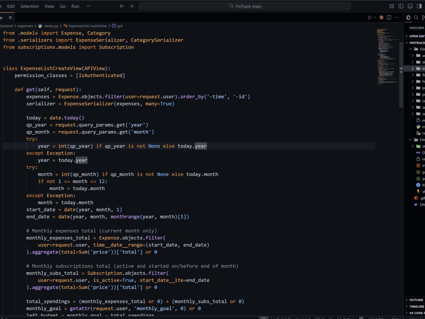The image size is (425, 319).
Task: Open the Explorer view icon
Action: pos(408,17)
